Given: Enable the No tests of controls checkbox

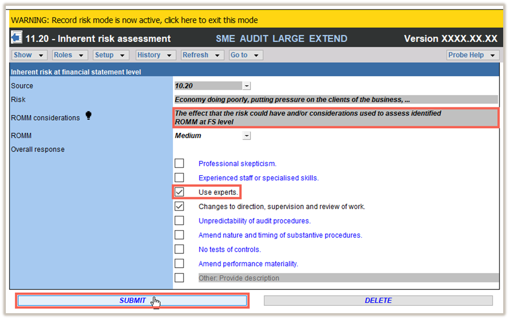Looking at the screenshot, I should click(x=179, y=249).
